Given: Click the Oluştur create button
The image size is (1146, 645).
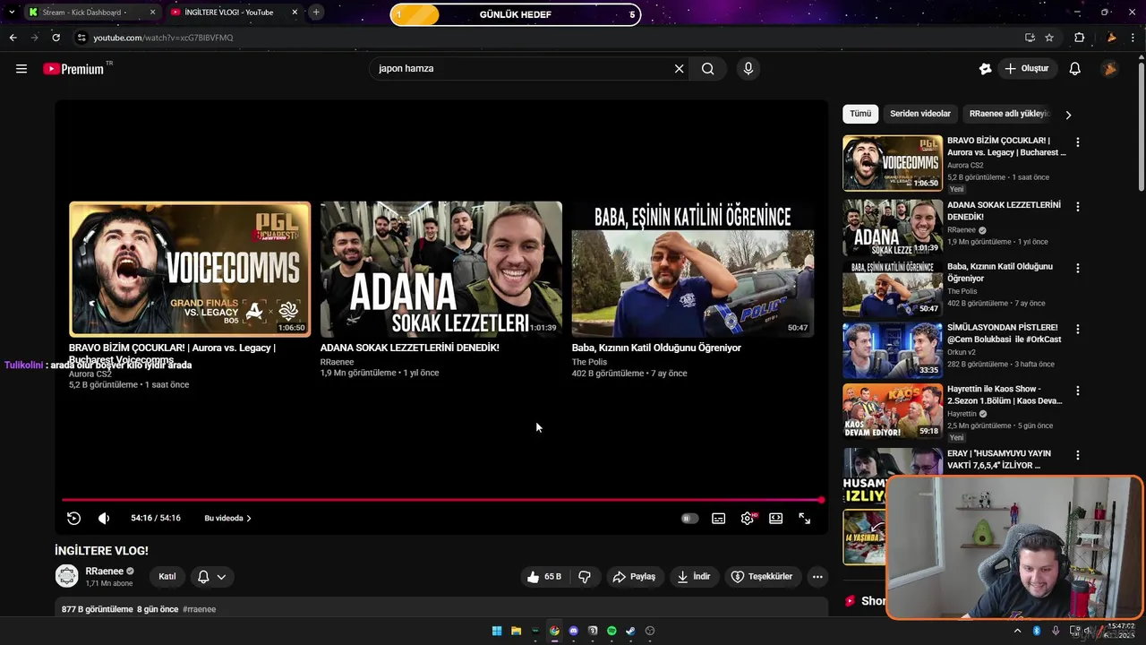Looking at the screenshot, I should click(1027, 69).
